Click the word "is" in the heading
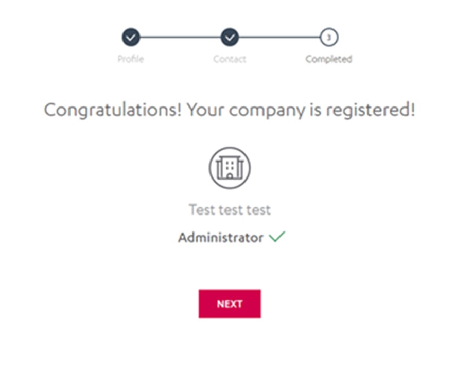 pos(316,111)
